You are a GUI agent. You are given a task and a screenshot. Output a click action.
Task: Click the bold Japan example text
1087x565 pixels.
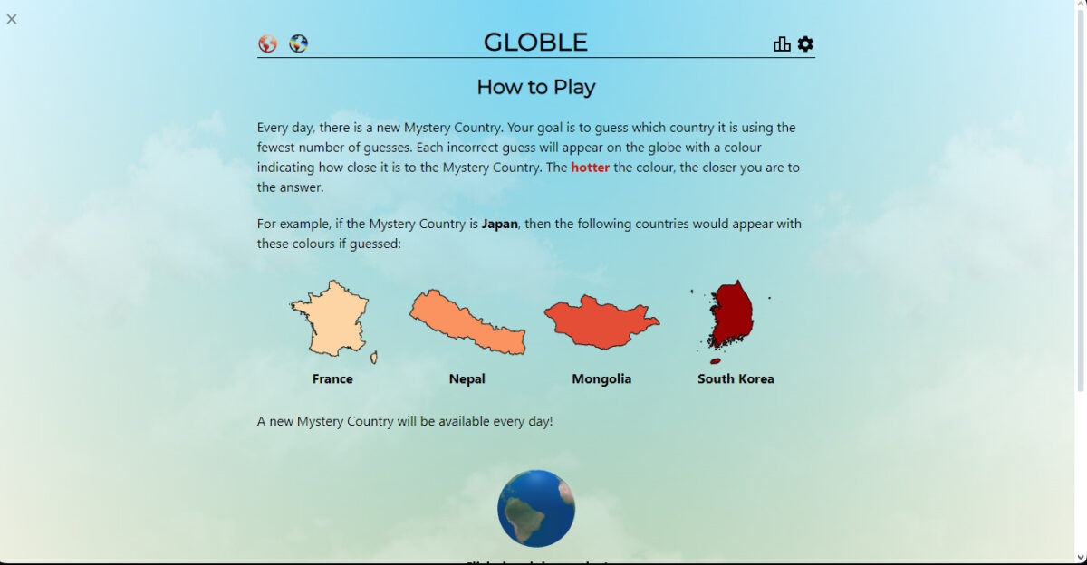501,224
